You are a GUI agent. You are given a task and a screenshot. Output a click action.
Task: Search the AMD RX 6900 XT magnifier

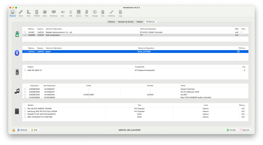[25, 70]
